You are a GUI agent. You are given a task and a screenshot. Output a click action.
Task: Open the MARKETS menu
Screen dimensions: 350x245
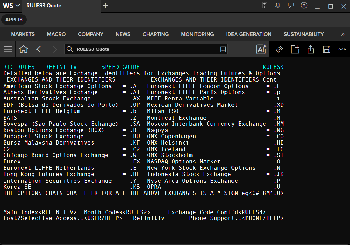(23, 34)
